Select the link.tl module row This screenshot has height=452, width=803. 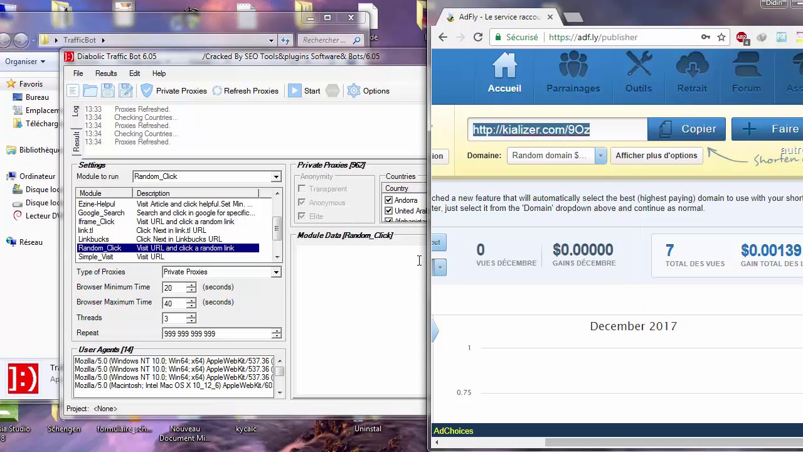point(168,230)
